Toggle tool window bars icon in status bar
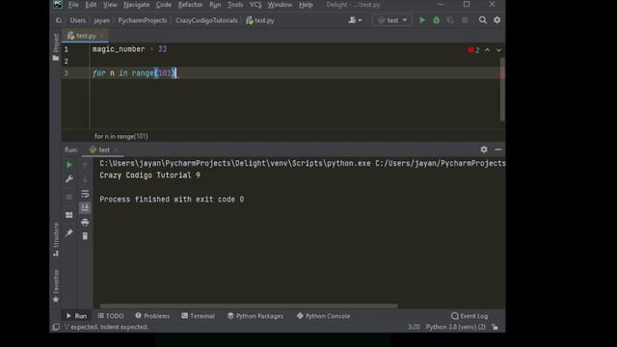Screen dimensions: 617x347 point(56,327)
